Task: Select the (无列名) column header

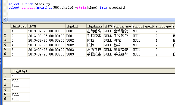Action: 20,71
